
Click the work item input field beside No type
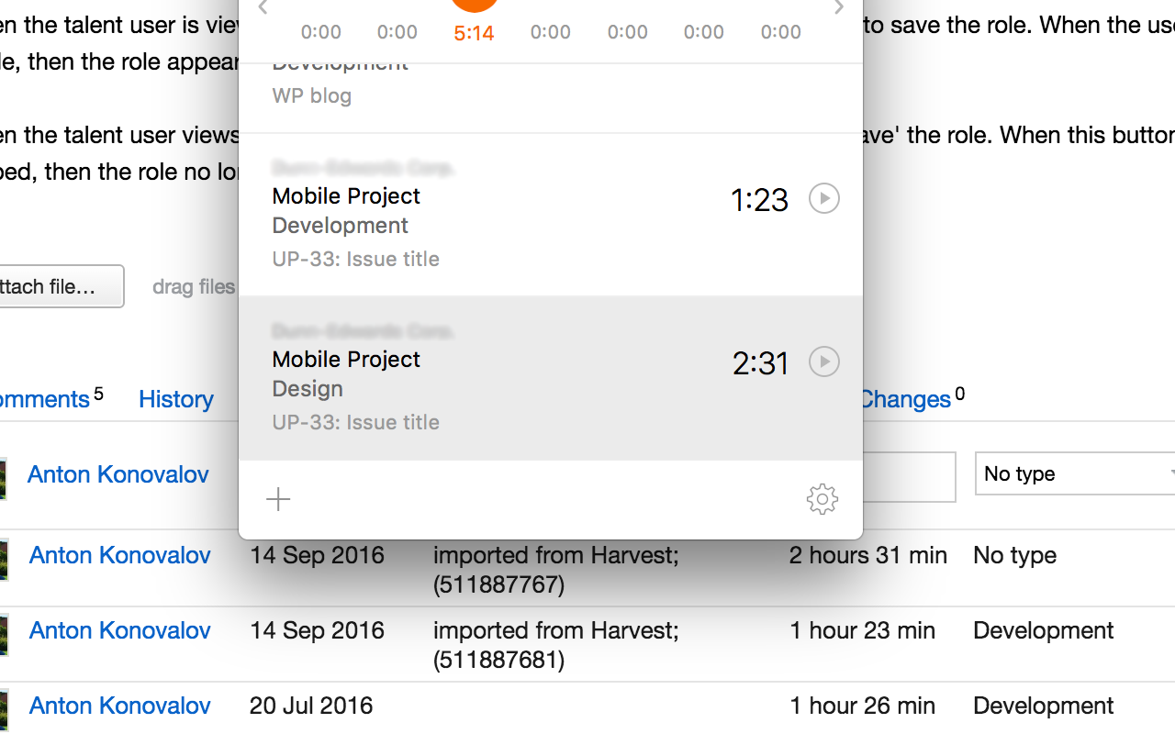909,476
